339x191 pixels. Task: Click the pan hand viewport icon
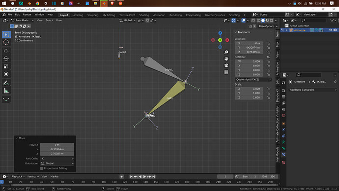tap(226, 59)
